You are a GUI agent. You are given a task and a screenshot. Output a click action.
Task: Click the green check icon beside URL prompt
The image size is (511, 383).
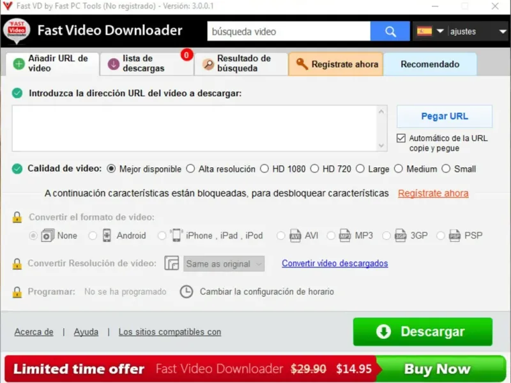[17, 93]
